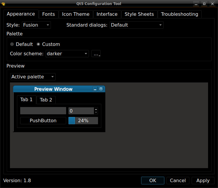
Task: Open the Style dropdown showing Fusion
Action: point(36,25)
